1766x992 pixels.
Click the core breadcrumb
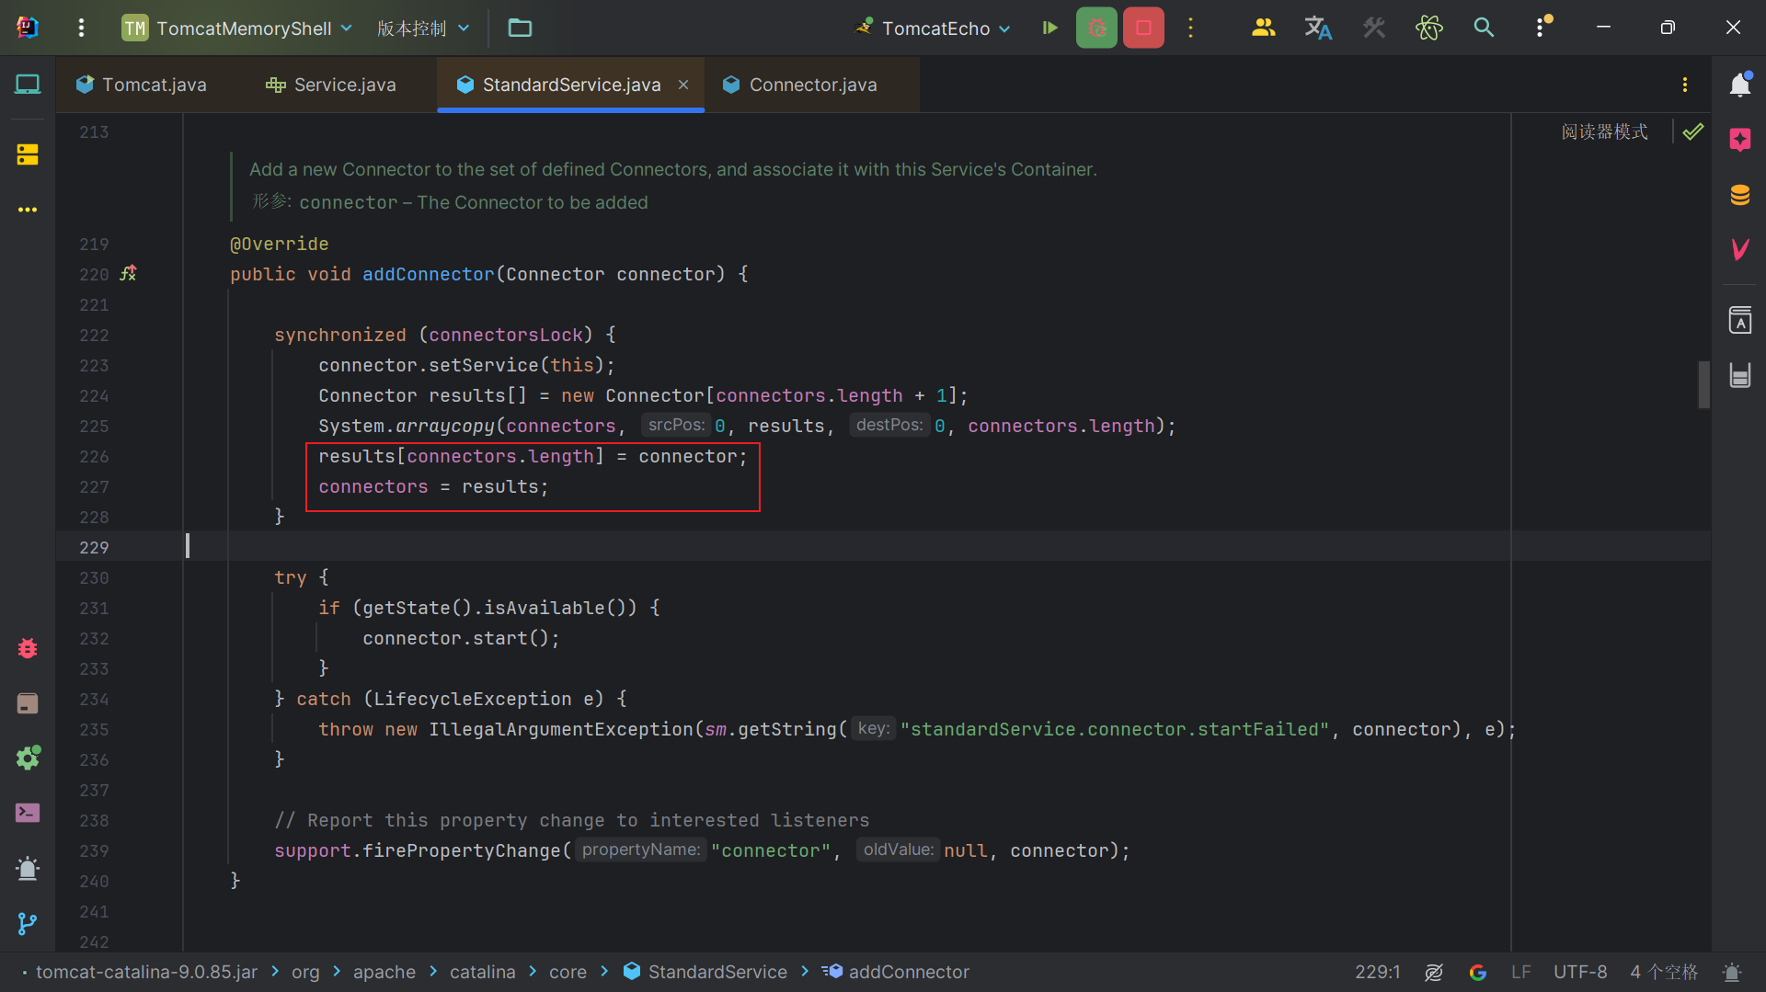pos(568,972)
